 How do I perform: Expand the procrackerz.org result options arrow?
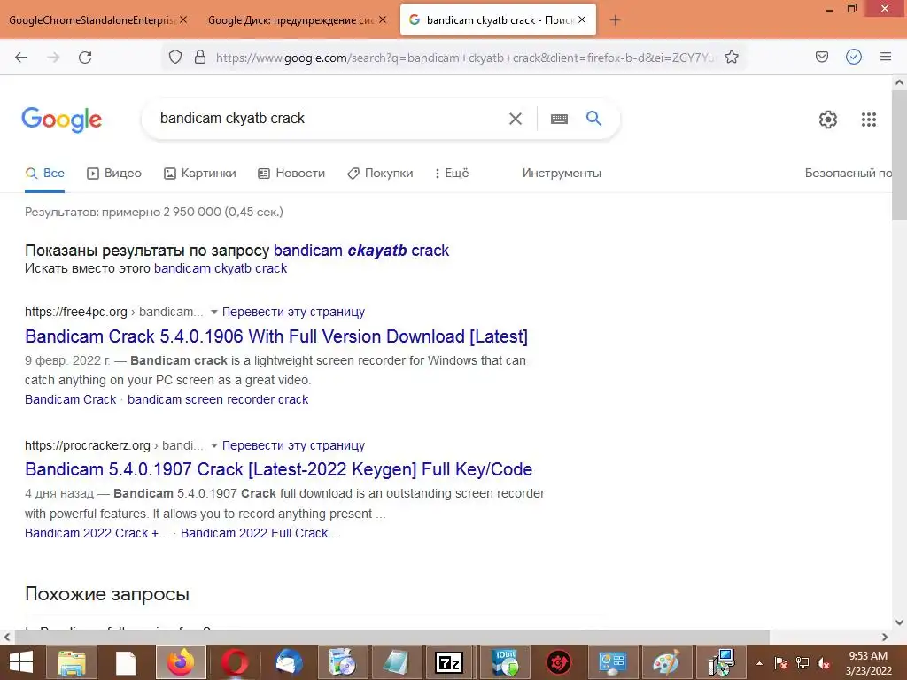214,446
